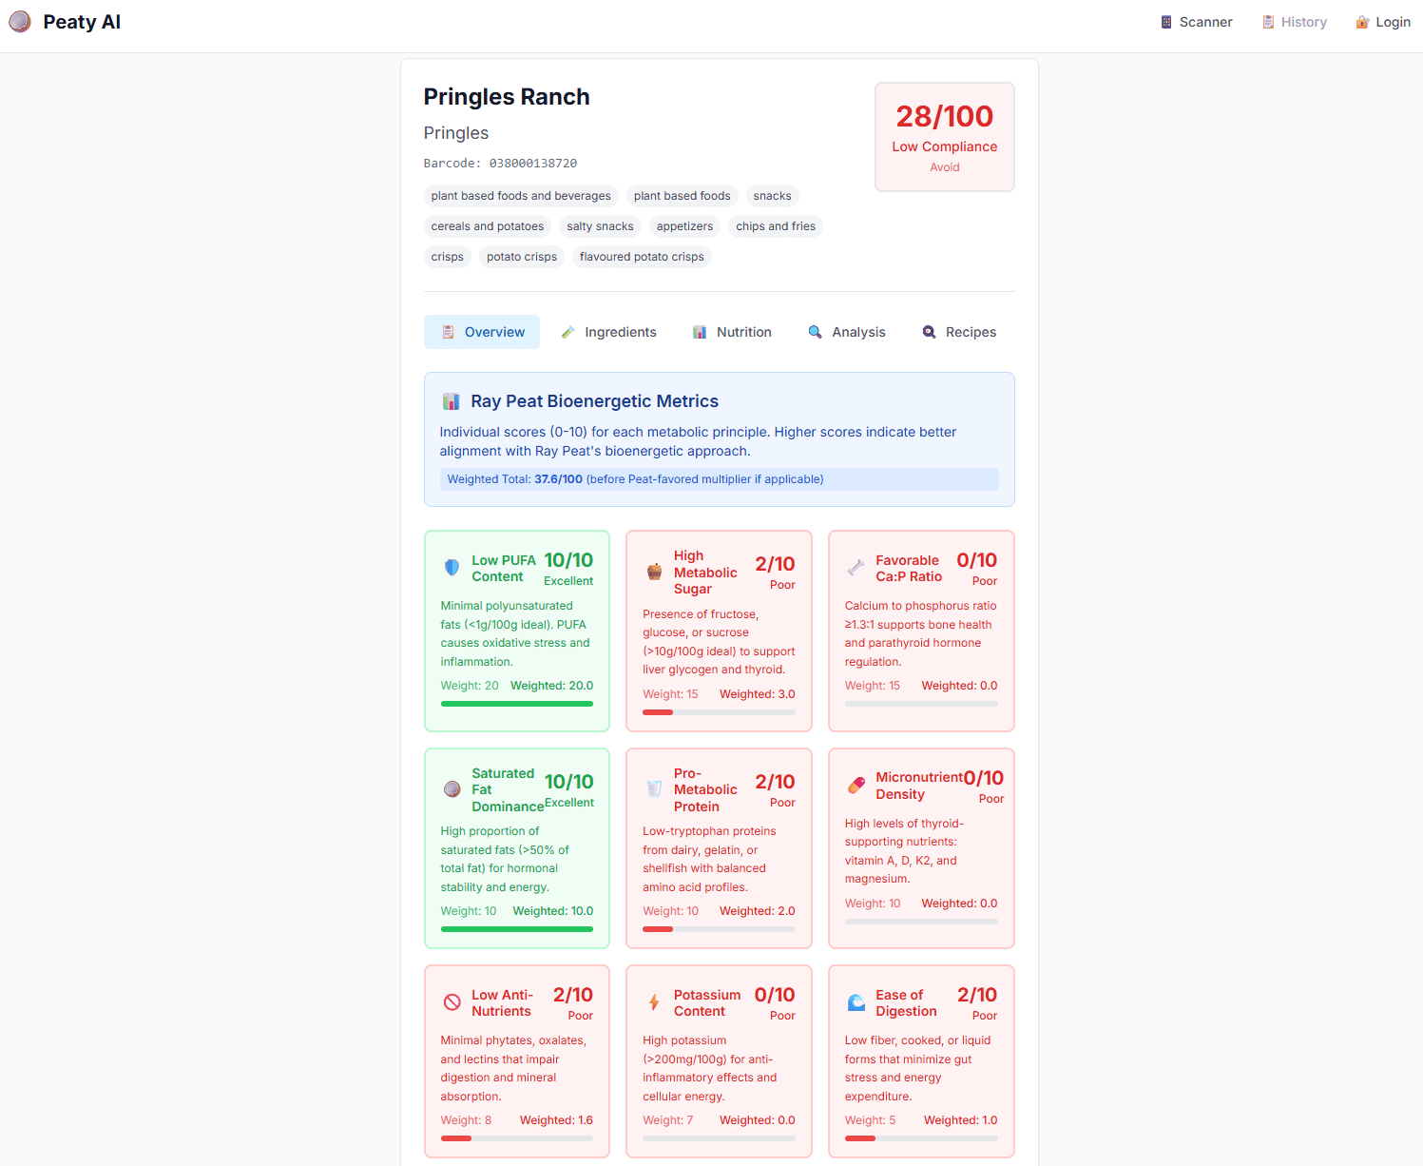Select the 'flavoured potato crisps' tag
Viewport: 1423px width, 1166px height.
tap(641, 257)
